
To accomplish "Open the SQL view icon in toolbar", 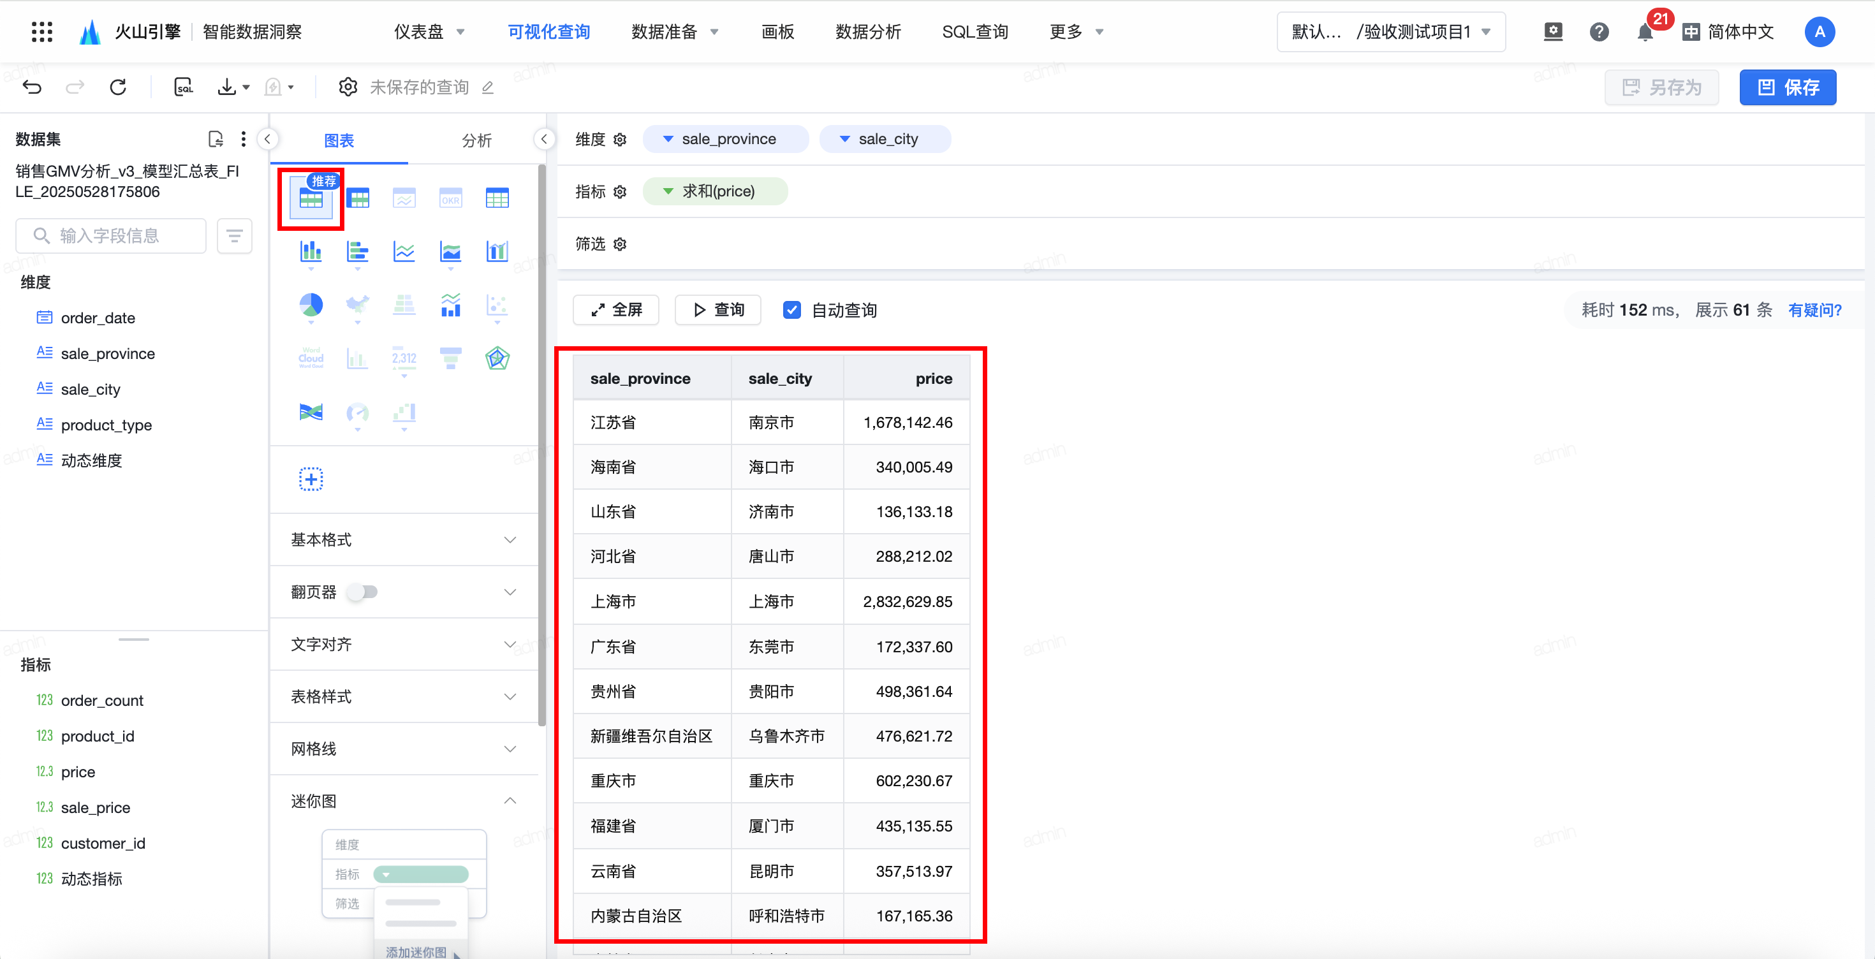I will tap(184, 87).
